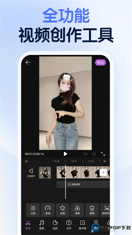The image size is (132, 235).
Task: Jump to timeline end
Action: (104, 161)
